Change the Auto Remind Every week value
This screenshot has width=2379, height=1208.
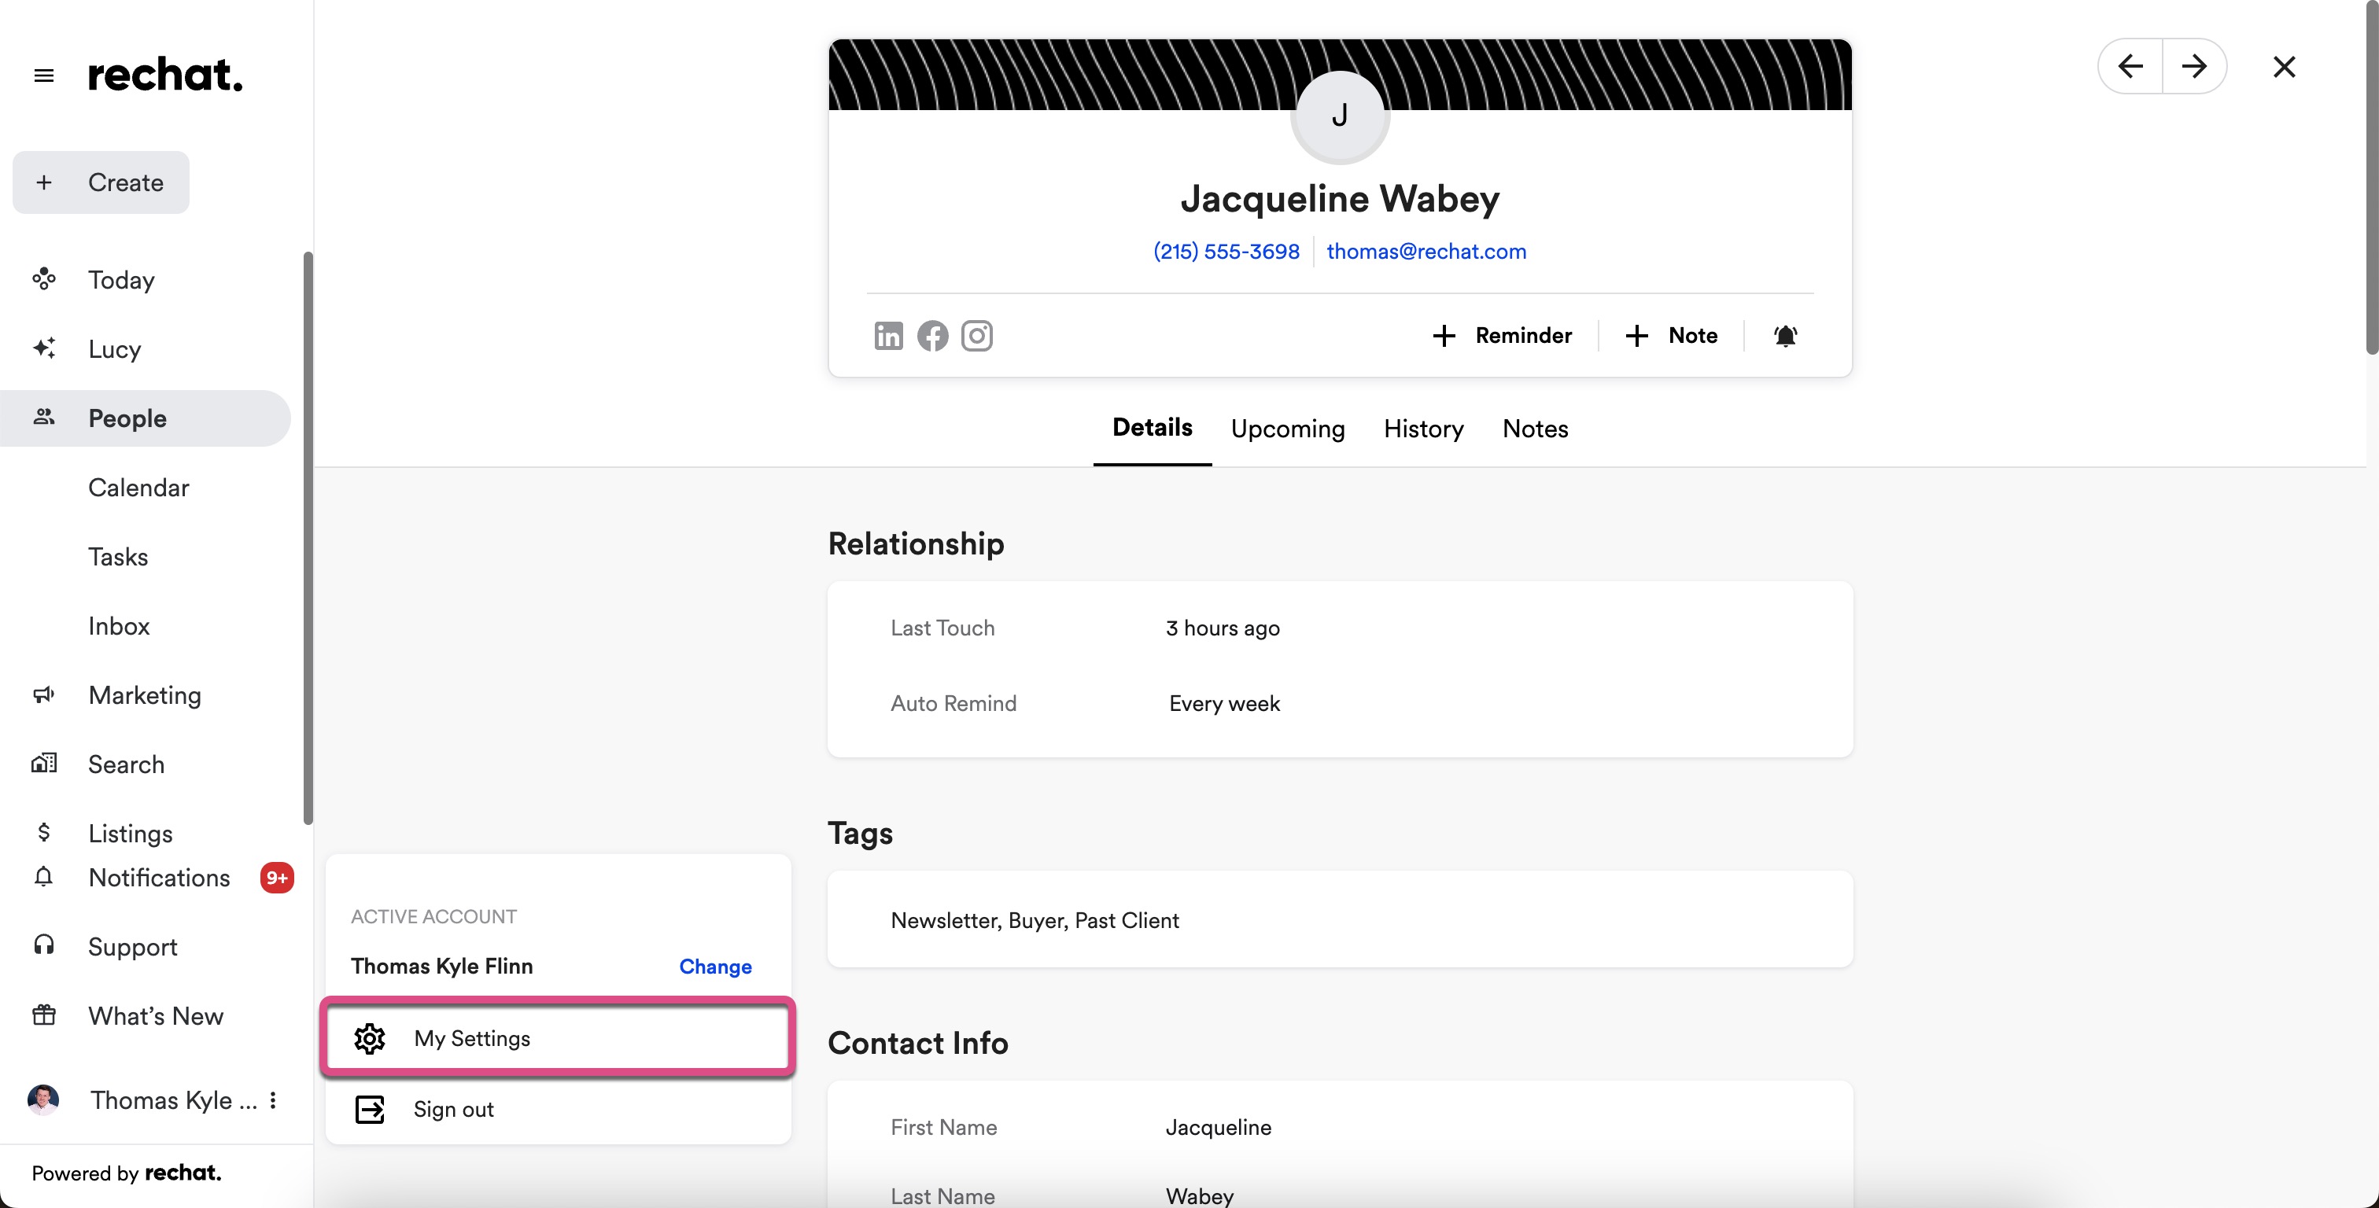[x=1223, y=704]
